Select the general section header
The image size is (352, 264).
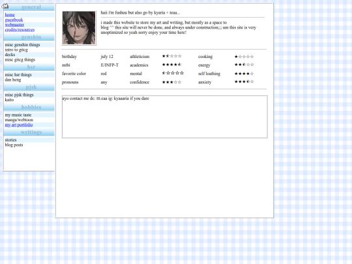click(29, 7)
